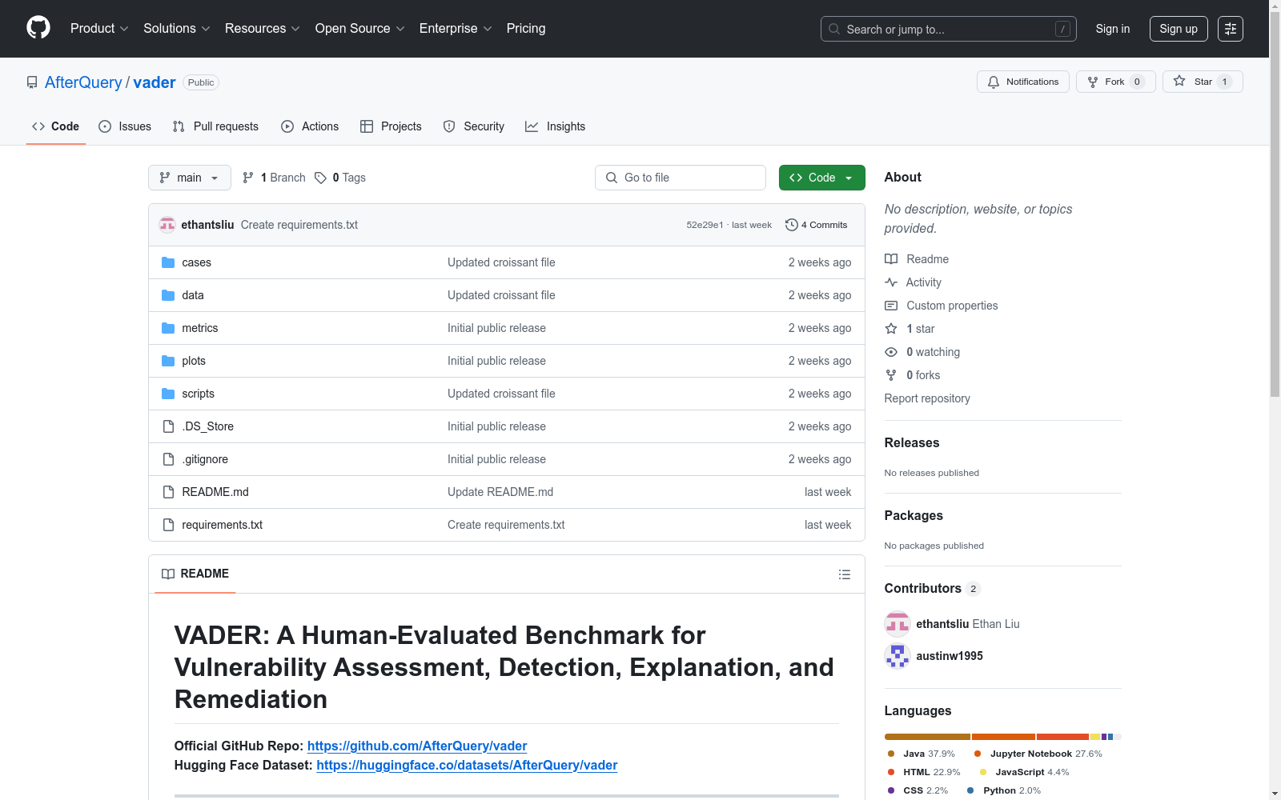
Task: Click the branch icon beside 1 Branch
Action: pos(248,178)
